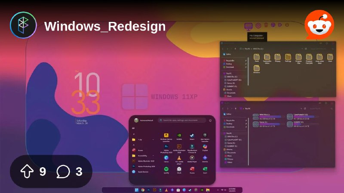Open File Explorer from the taskbar
The width and height of the screenshot is (344, 193).
[208, 190]
